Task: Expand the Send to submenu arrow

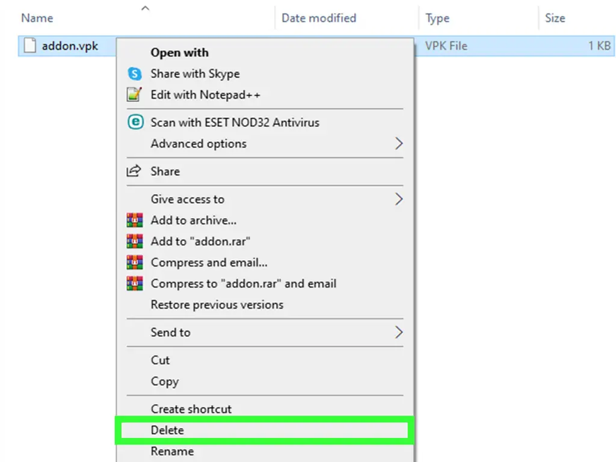Action: [x=399, y=332]
